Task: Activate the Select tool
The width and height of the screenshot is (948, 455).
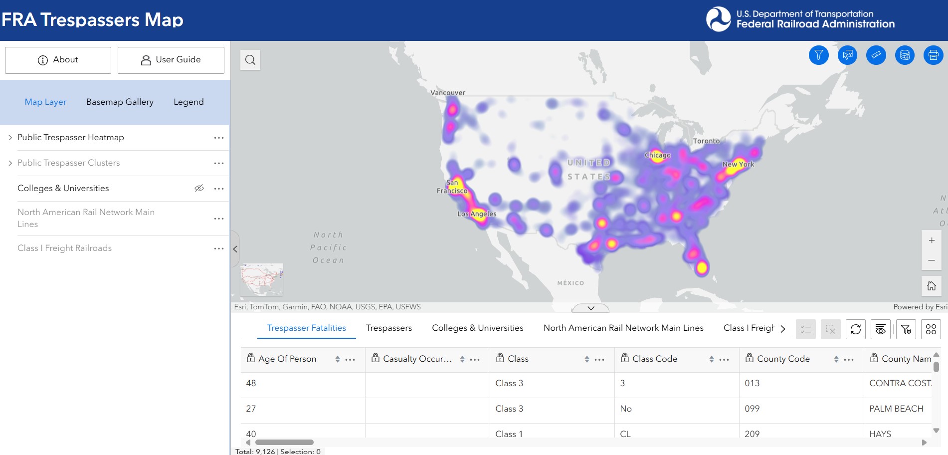Action: (847, 55)
